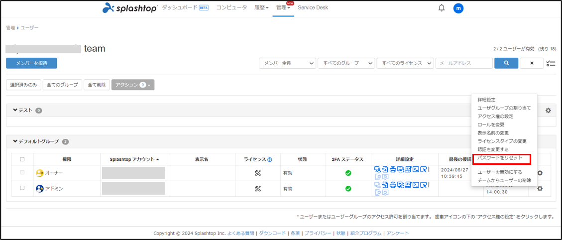Click the アドミン role icon
562x240 pixels.
tap(39, 188)
